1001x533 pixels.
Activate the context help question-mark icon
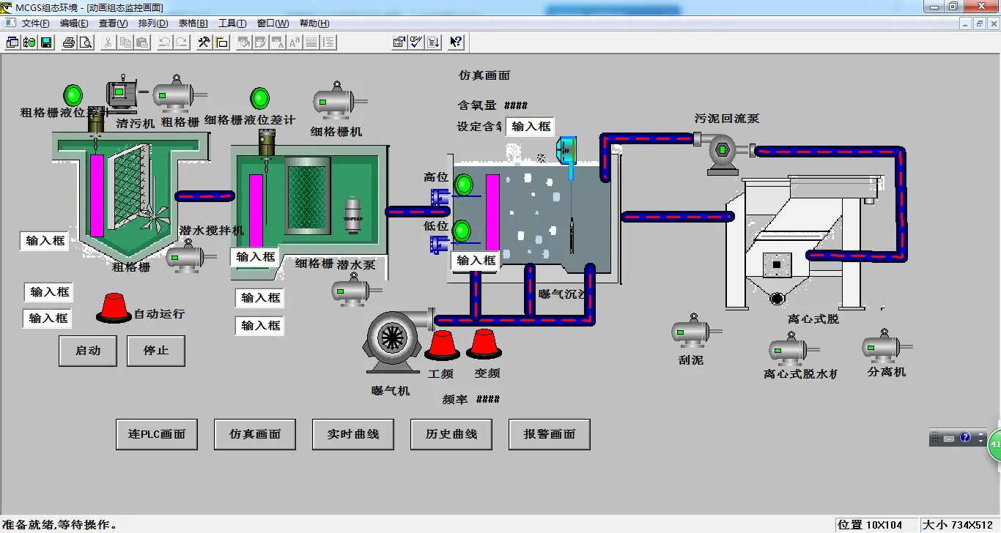(x=455, y=42)
